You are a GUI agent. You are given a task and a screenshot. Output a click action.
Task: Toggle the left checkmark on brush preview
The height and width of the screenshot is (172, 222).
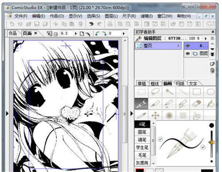tap(160, 139)
